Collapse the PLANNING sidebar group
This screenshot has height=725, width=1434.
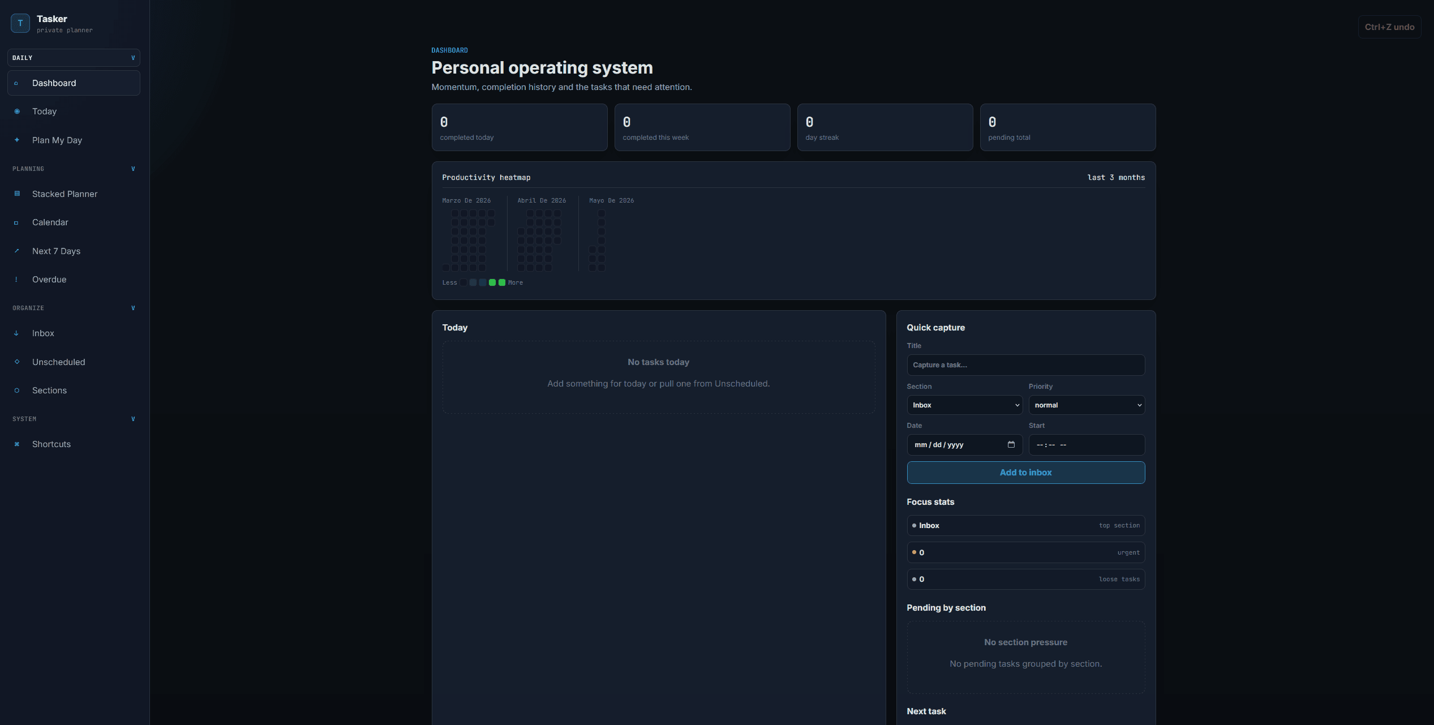[74, 169]
